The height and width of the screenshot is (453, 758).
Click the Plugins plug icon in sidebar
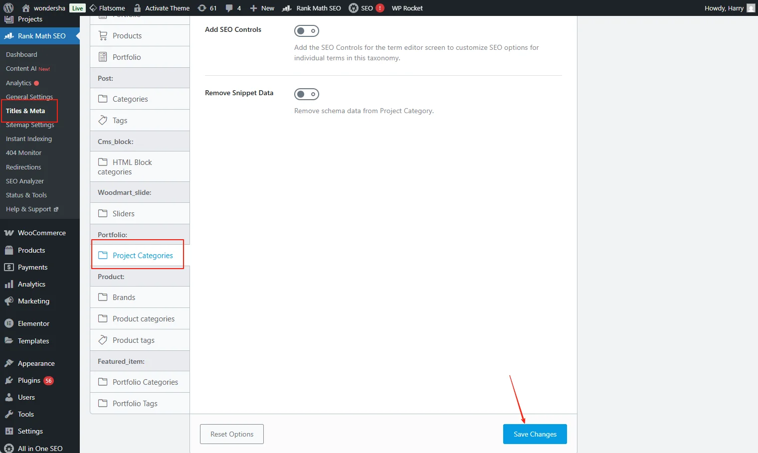pyautogui.click(x=9, y=380)
